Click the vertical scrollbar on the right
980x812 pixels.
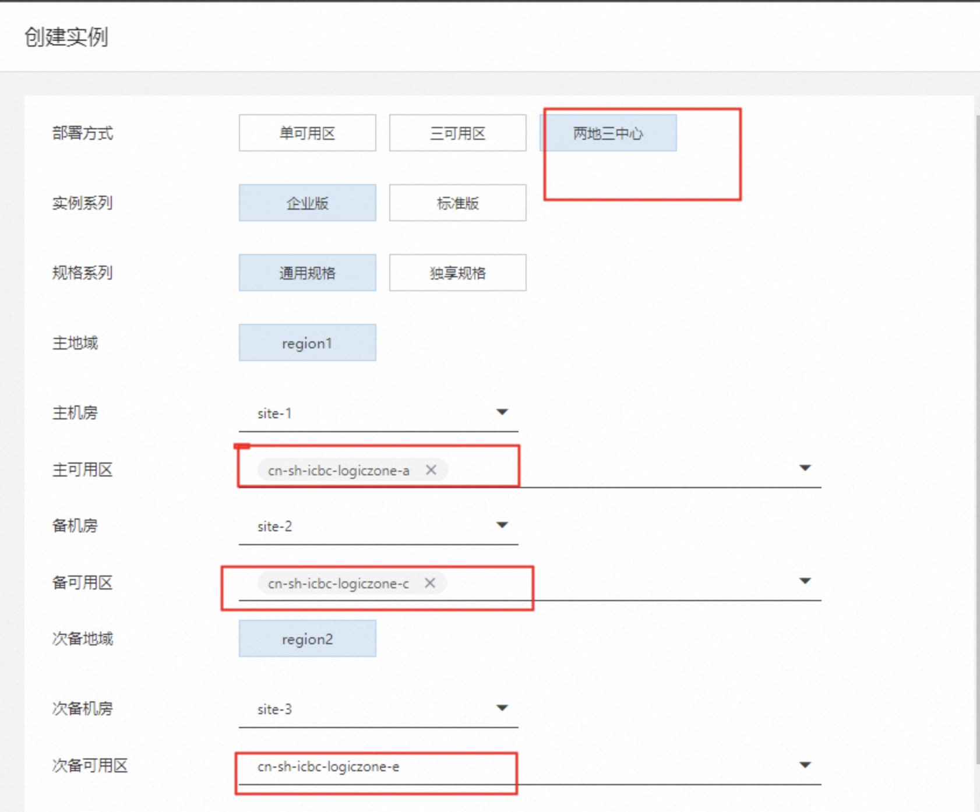pyautogui.click(x=977, y=439)
